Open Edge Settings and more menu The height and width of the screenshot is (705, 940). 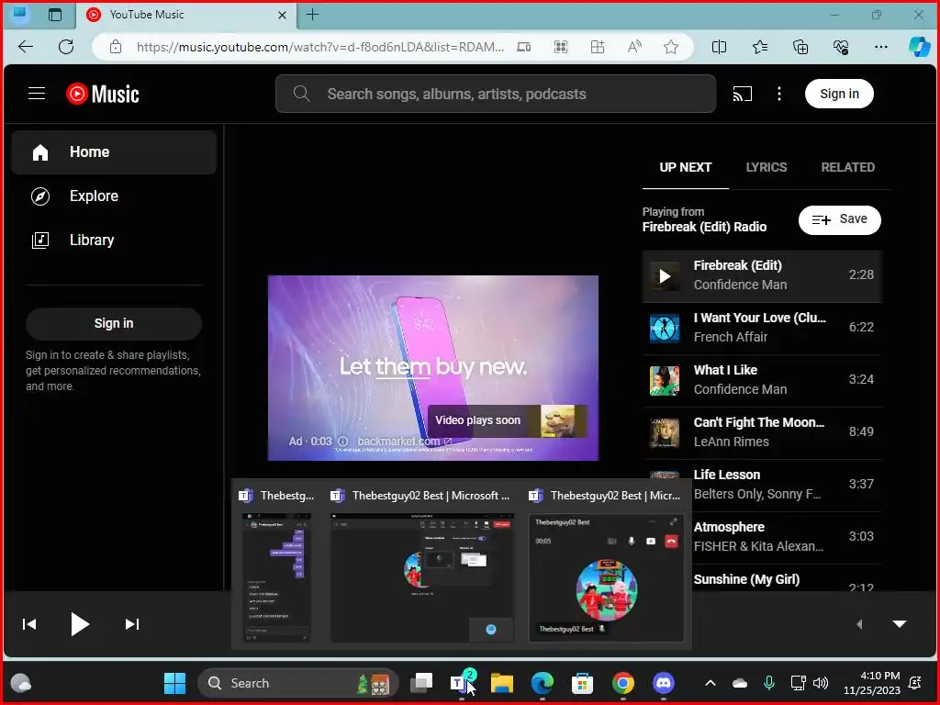880,47
